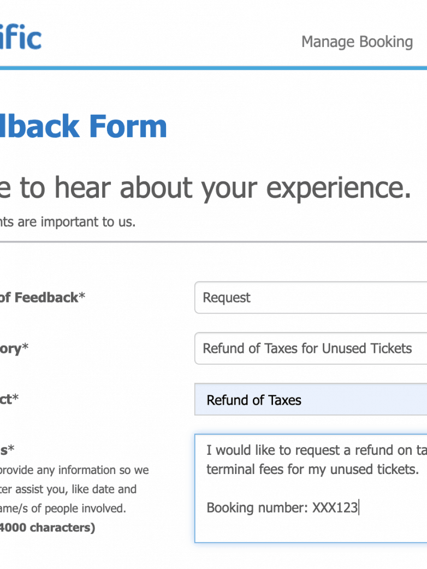This screenshot has width=427, height=569.
Task: Expand the Category dropdown for unused tickets
Action: point(310,348)
